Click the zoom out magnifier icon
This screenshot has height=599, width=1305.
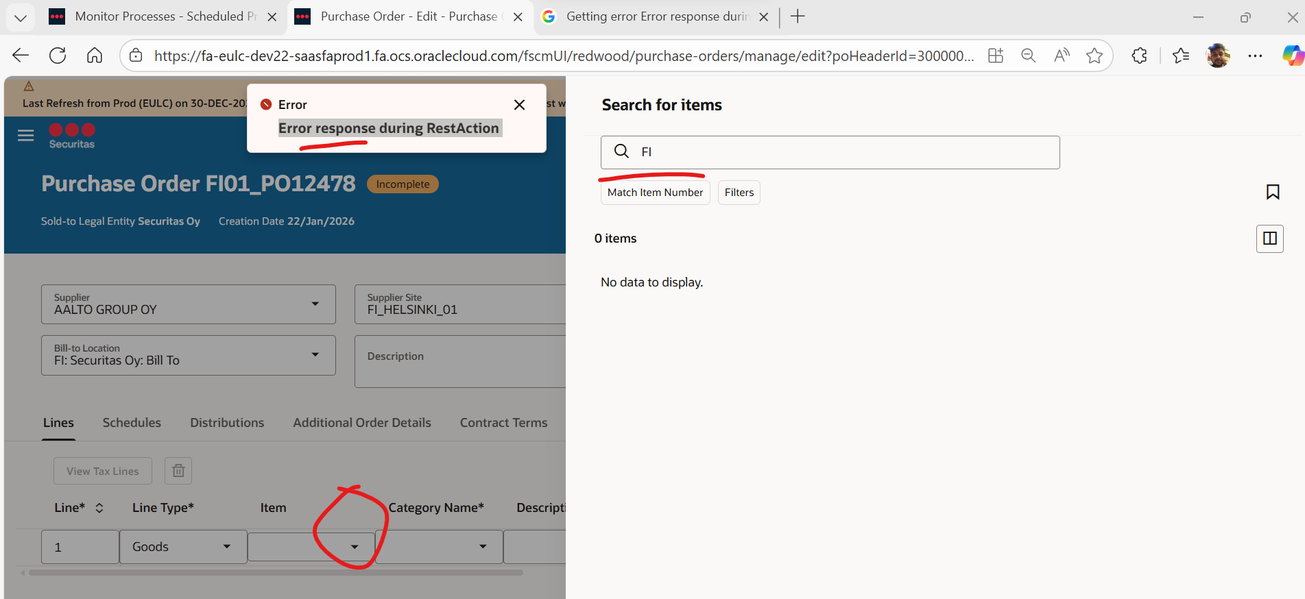tap(1028, 56)
